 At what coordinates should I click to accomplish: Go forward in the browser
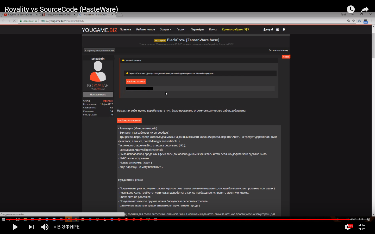coord(9,21)
